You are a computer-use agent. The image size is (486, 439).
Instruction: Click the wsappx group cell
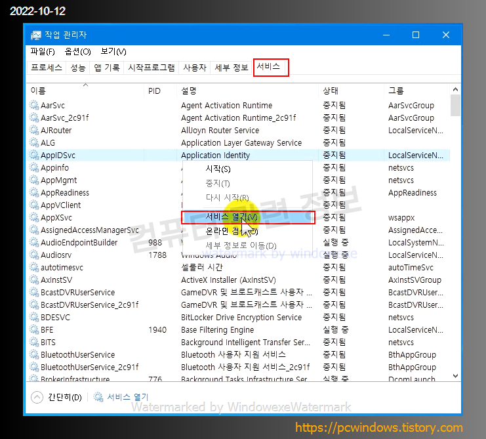point(401,217)
